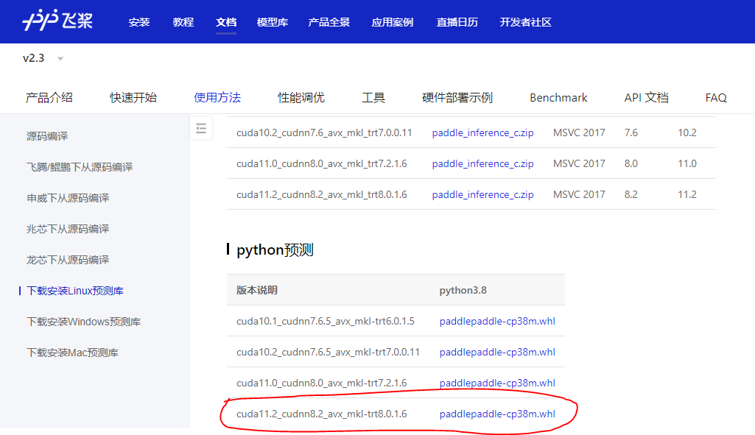Open the 模型库 navigation item
This screenshot has width=755, height=435.
pos(273,22)
